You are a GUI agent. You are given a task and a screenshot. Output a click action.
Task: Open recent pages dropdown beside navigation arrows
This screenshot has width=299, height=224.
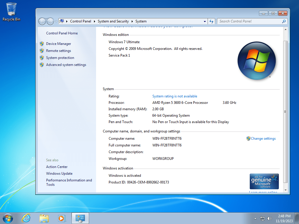pos(56,21)
